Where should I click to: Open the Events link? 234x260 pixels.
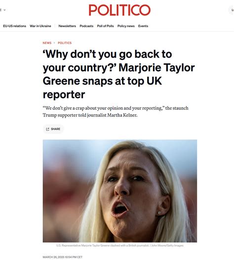(x=143, y=26)
